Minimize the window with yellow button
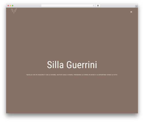 coord(10,5)
